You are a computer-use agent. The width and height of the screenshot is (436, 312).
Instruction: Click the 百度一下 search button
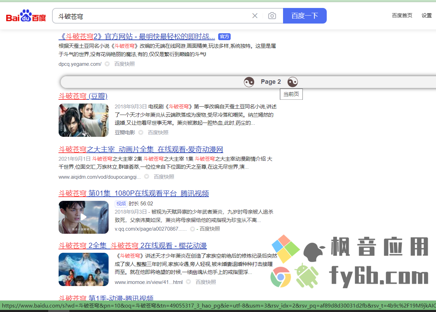(x=305, y=16)
